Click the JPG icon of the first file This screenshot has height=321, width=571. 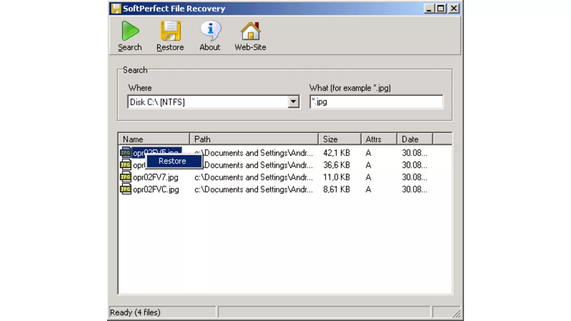coord(126,153)
